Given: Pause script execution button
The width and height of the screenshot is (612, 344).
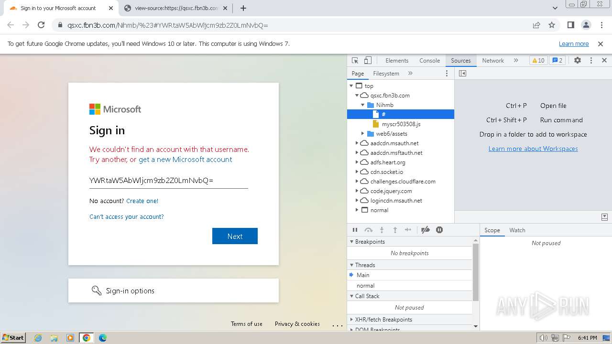Looking at the screenshot, I should 355,230.
